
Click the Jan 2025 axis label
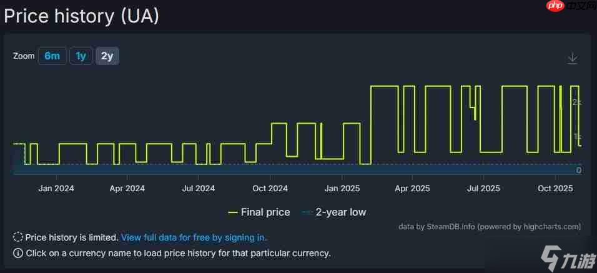(342, 188)
